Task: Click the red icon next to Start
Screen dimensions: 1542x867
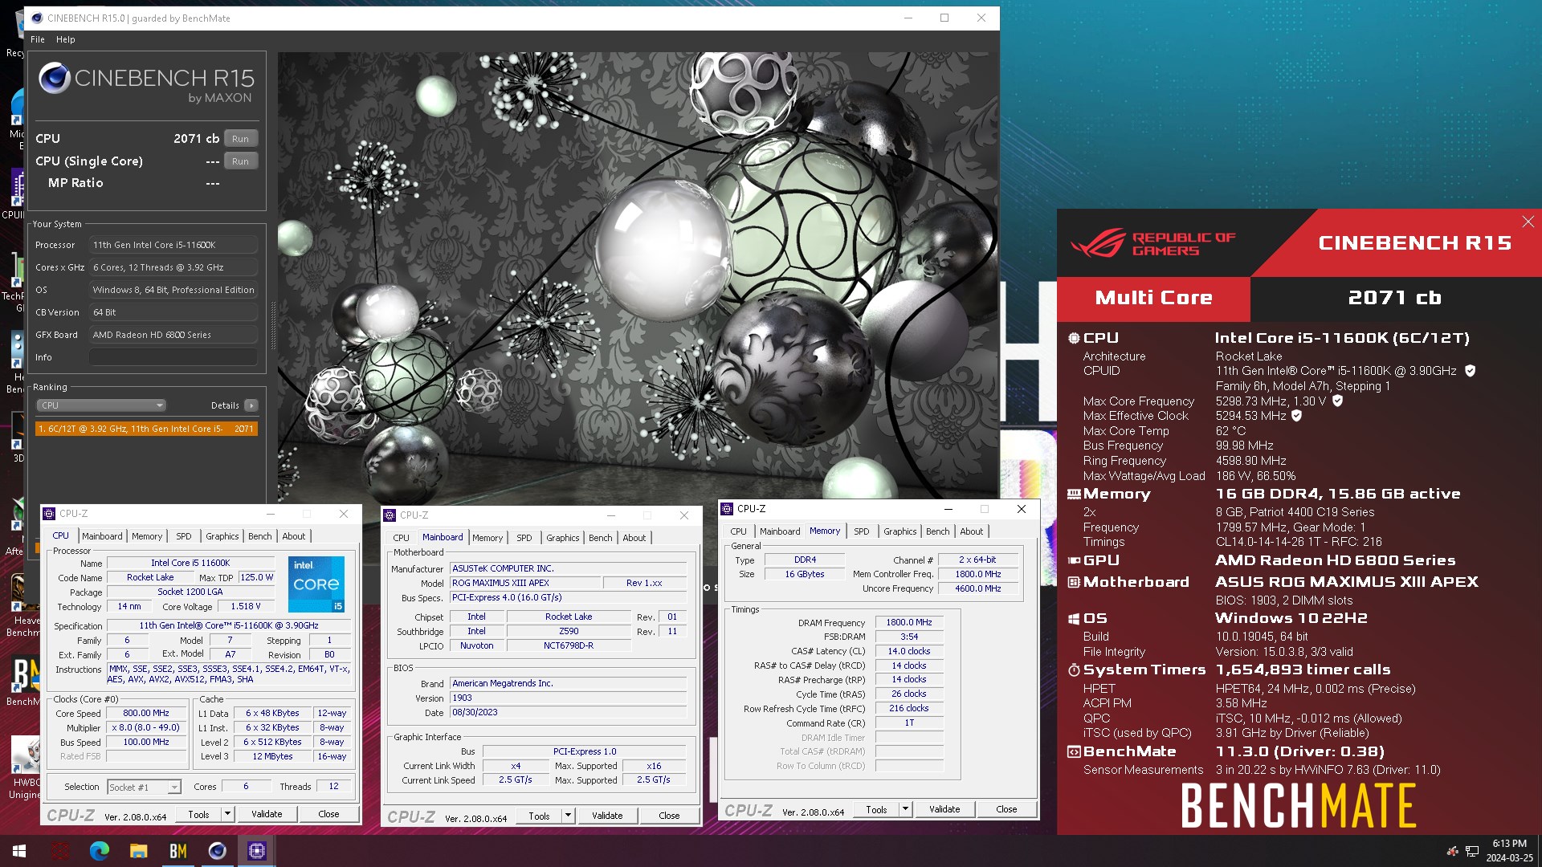Action: 60,851
